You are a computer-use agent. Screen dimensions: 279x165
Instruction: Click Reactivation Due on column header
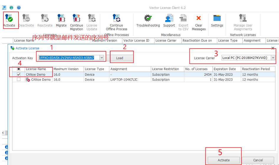(x=199, y=41)
